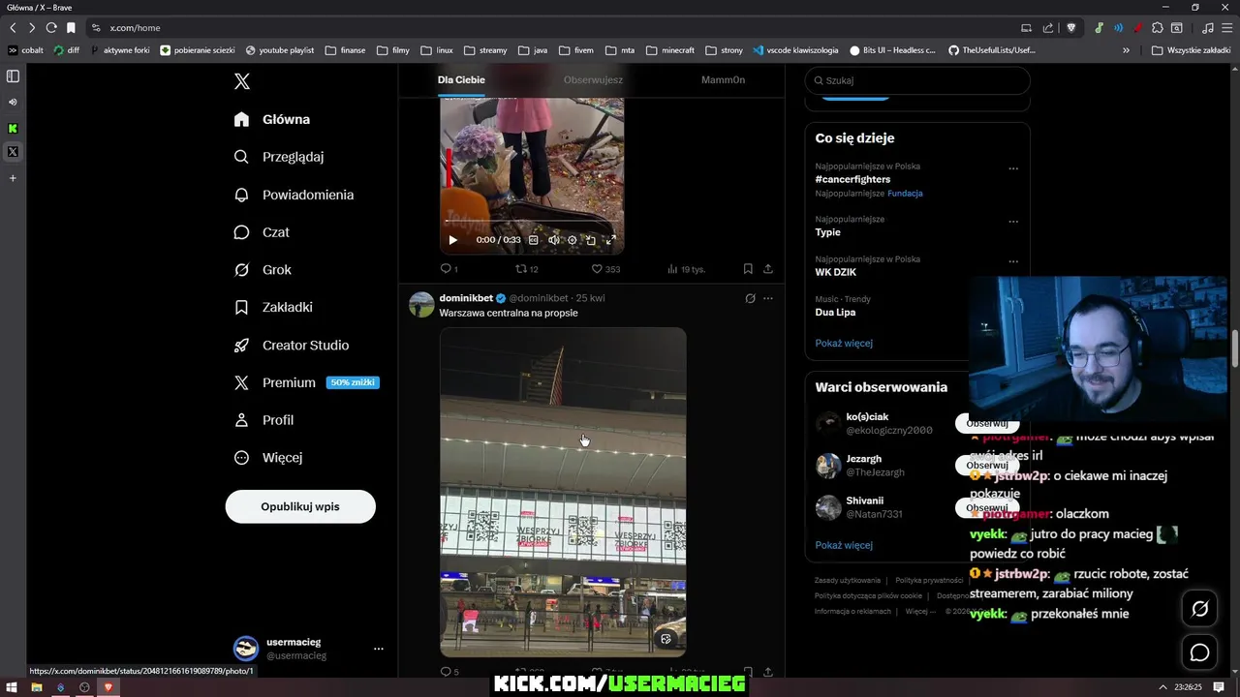Toggle picture-in-picture on the video
Image resolution: width=1240 pixels, height=697 pixels.
[x=591, y=240]
